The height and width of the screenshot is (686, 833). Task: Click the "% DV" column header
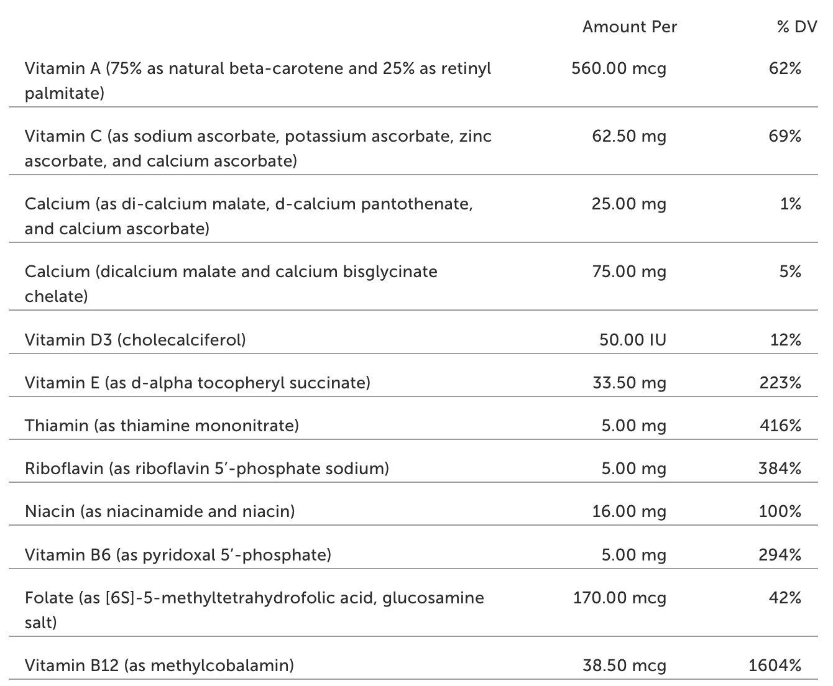click(796, 27)
